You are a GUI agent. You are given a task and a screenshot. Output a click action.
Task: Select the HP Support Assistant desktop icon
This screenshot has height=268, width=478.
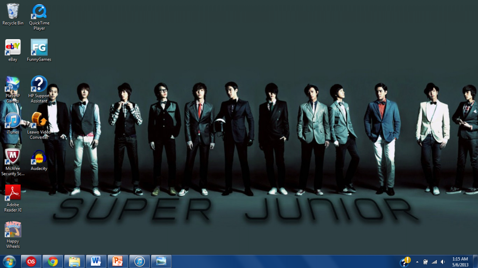point(39,89)
